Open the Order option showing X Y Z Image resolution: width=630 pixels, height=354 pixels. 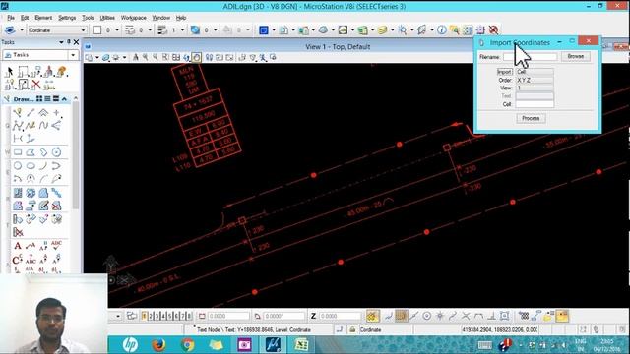click(x=535, y=80)
